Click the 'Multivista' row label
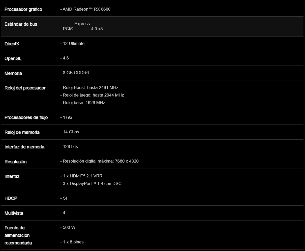 [x=14, y=213]
